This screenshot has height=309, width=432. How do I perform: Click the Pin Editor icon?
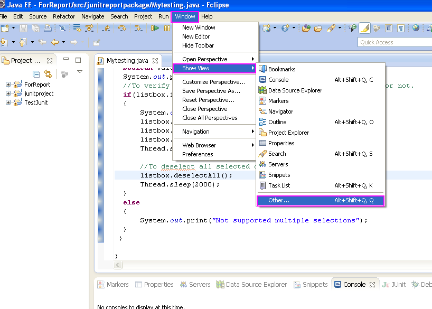click(x=97, y=43)
